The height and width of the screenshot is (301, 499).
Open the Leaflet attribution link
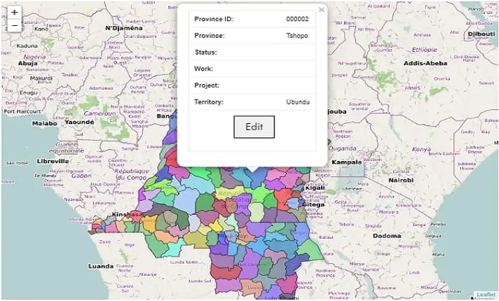(x=485, y=295)
